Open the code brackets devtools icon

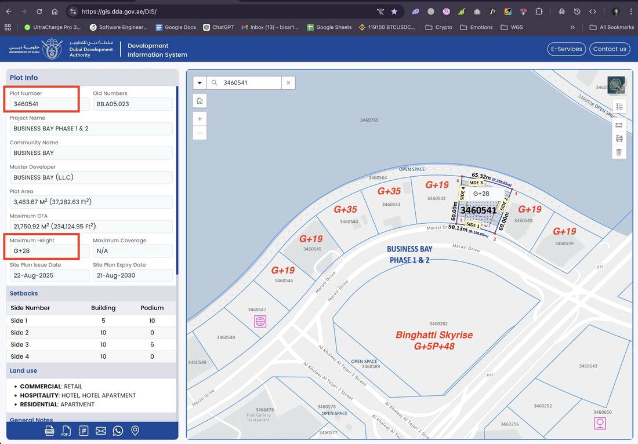[592, 12]
